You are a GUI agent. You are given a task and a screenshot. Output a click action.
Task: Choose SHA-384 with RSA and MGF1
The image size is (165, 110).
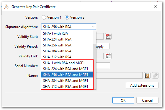(x=67, y=80)
